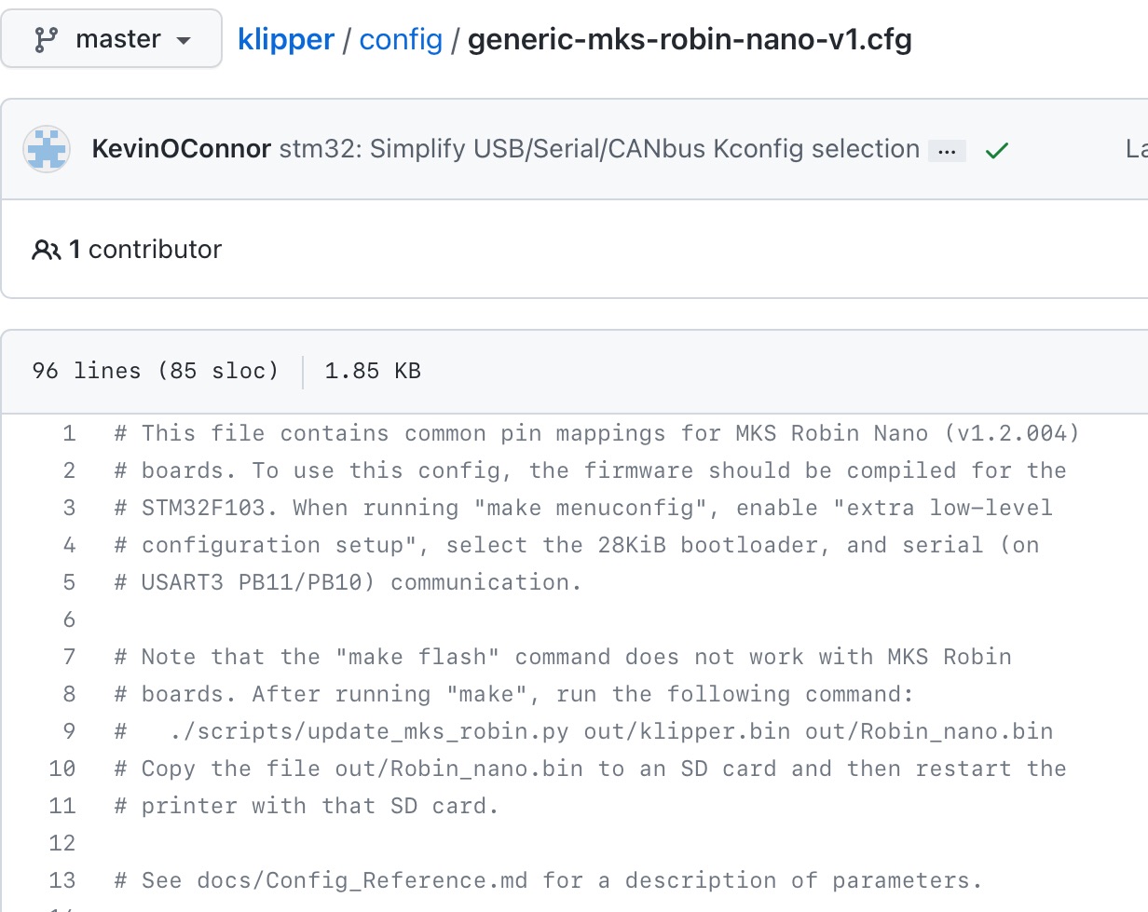Viewport: 1148px width, 912px height.
Task: Select line number 1
Action: pos(69,433)
